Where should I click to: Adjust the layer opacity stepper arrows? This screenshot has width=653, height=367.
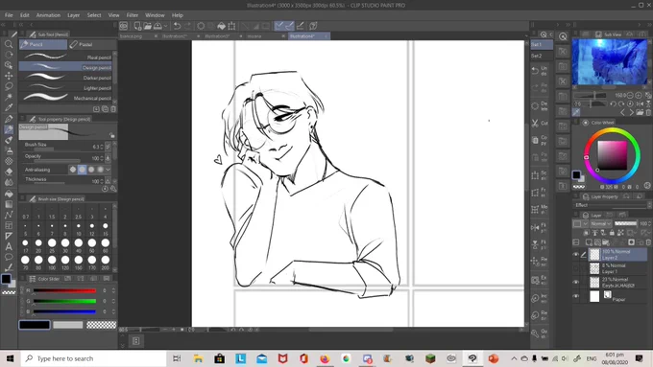tap(649, 223)
